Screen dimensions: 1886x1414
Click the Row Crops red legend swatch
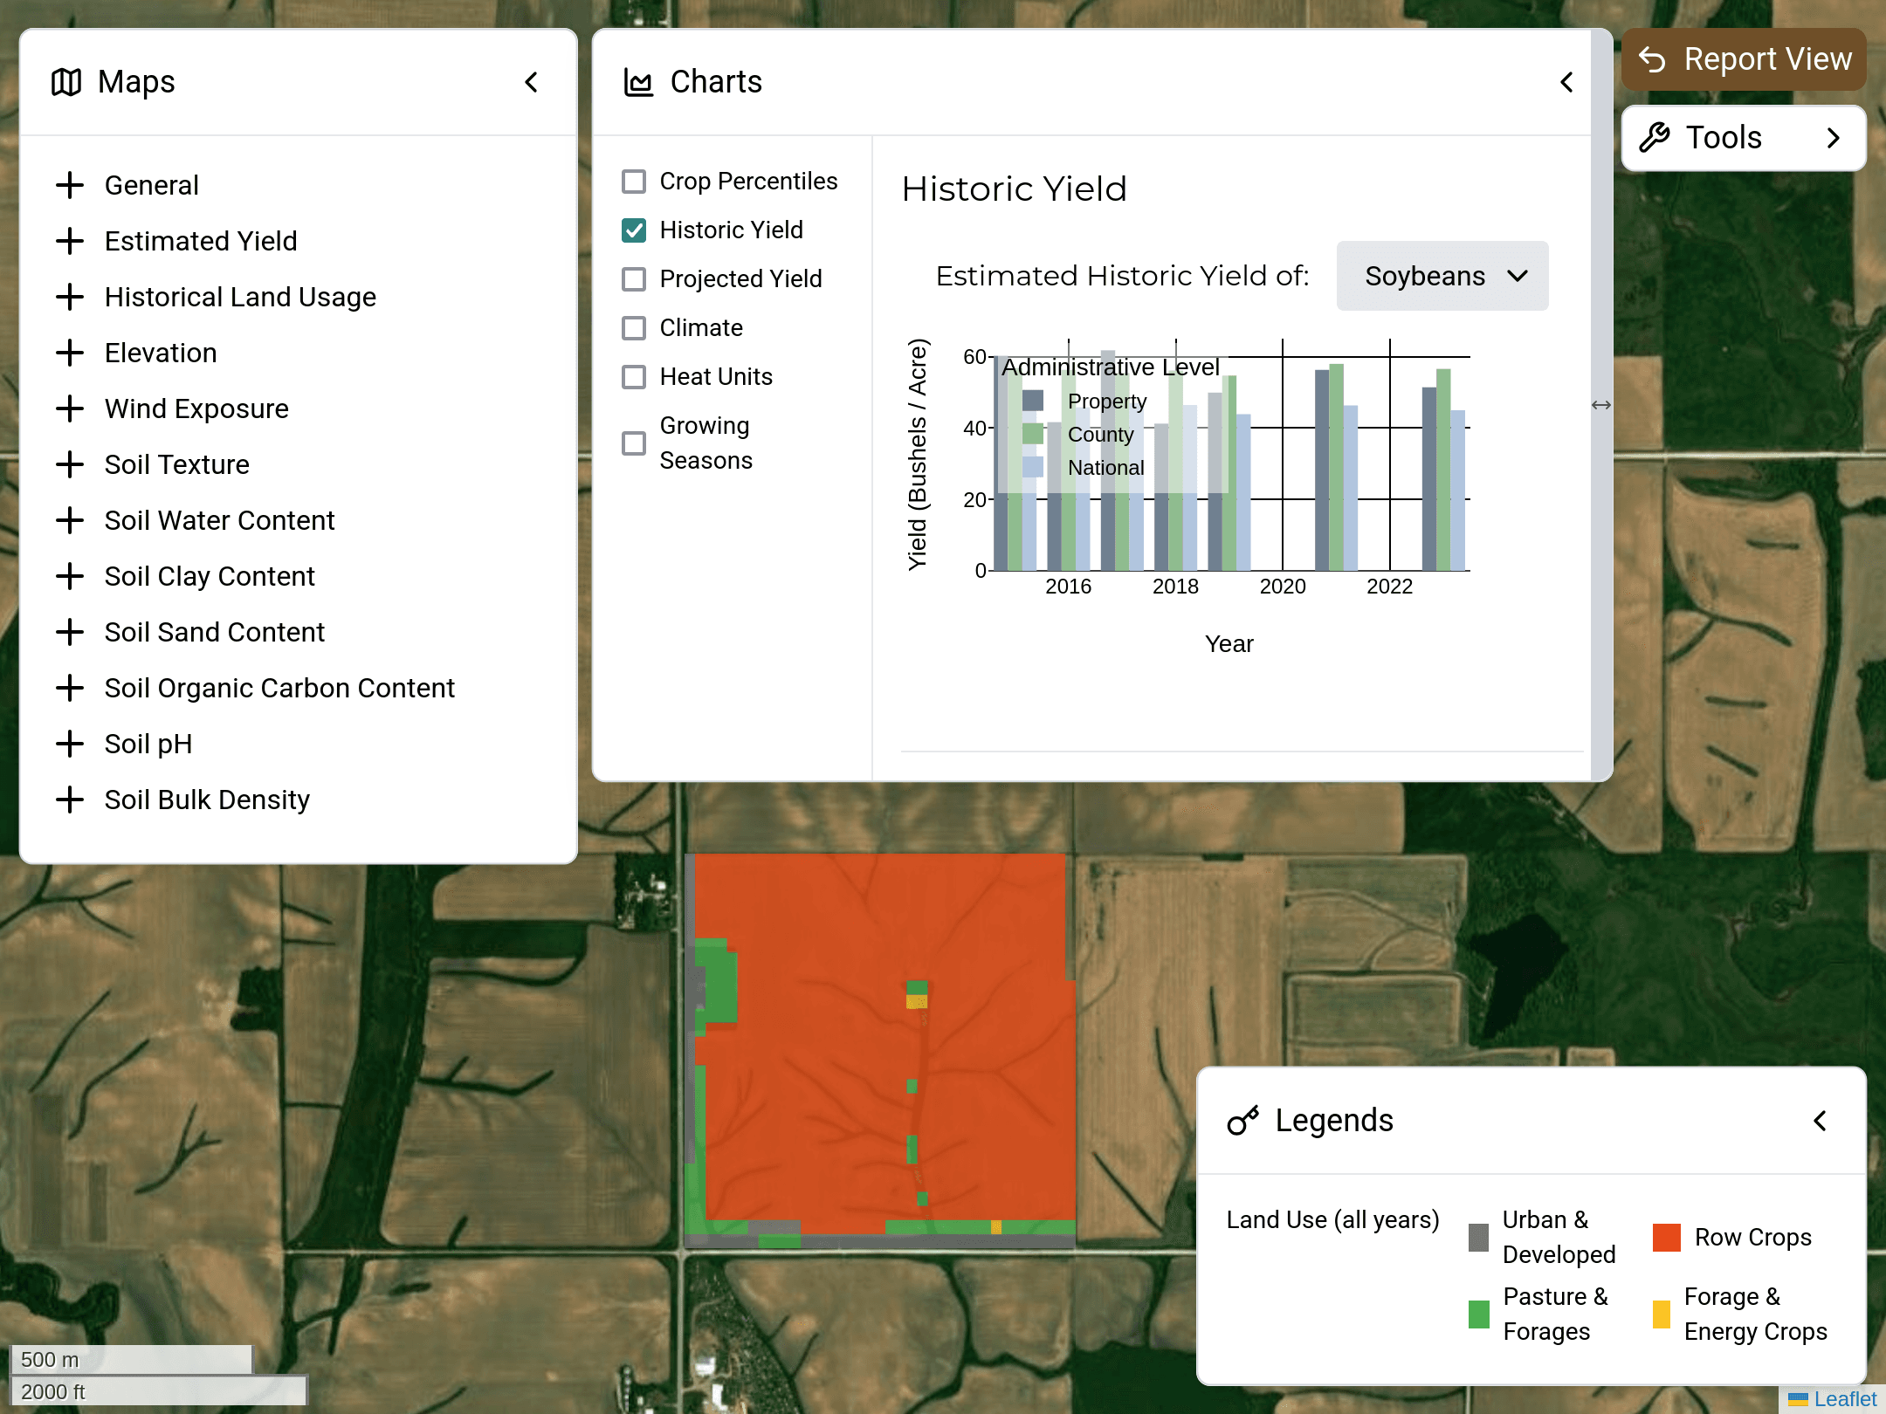point(1667,1238)
